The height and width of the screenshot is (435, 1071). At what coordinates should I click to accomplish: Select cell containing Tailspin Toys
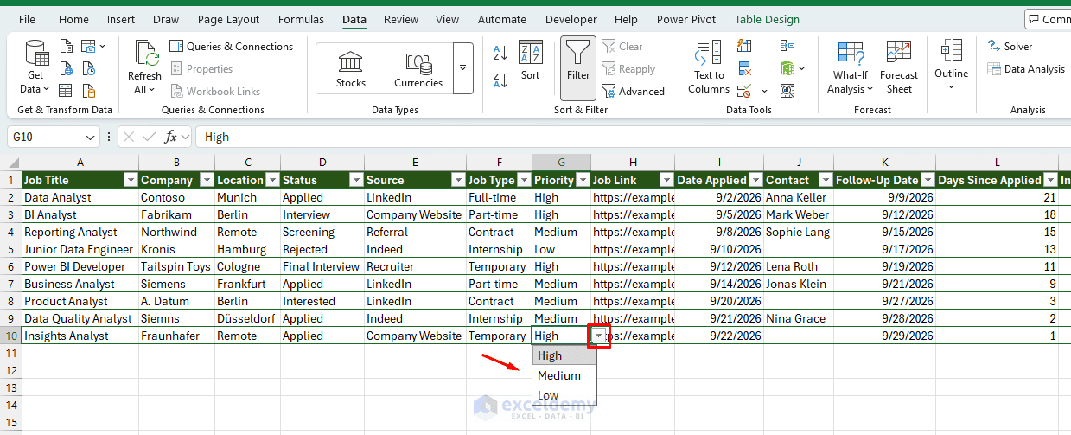pyautogui.click(x=177, y=266)
